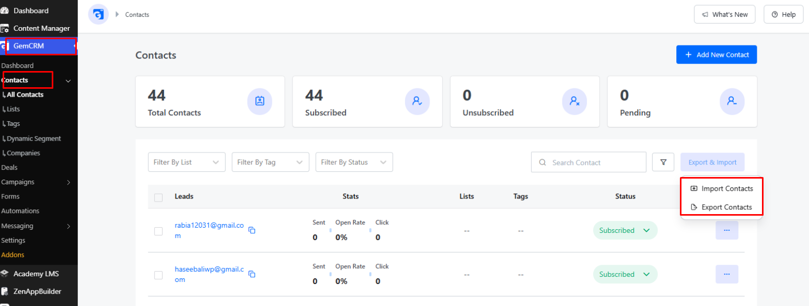Tick the select-all checkbox beside Leads
The width and height of the screenshot is (809, 306).
point(158,197)
